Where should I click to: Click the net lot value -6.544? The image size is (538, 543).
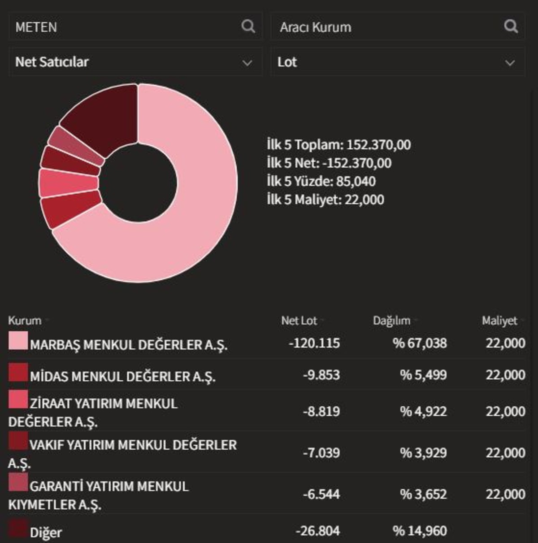[x=321, y=495]
